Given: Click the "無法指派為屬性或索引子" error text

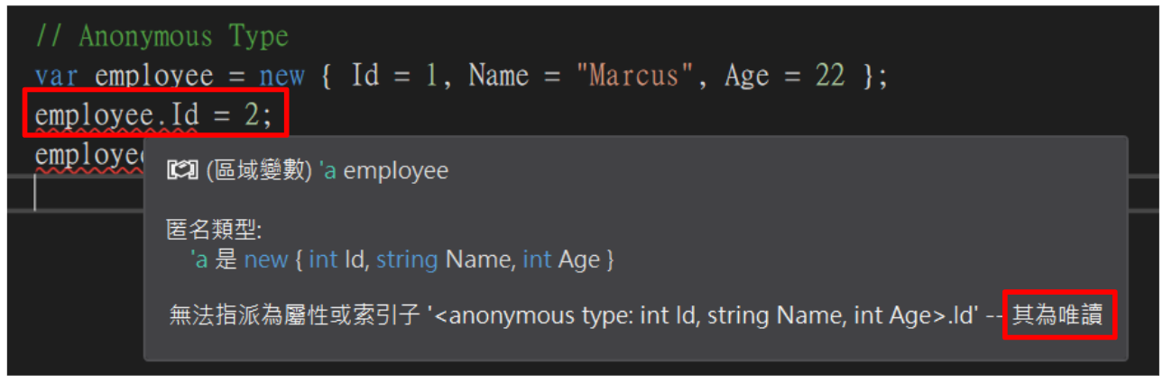Looking at the screenshot, I should (296, 315).
